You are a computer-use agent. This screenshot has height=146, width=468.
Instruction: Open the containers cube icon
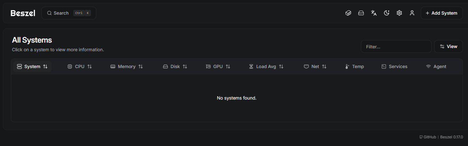pyautogui.click(x=348, y=13)
